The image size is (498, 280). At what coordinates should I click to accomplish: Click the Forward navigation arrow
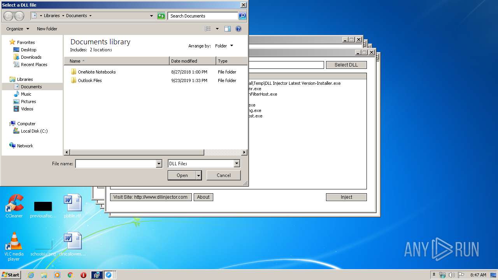19,16
